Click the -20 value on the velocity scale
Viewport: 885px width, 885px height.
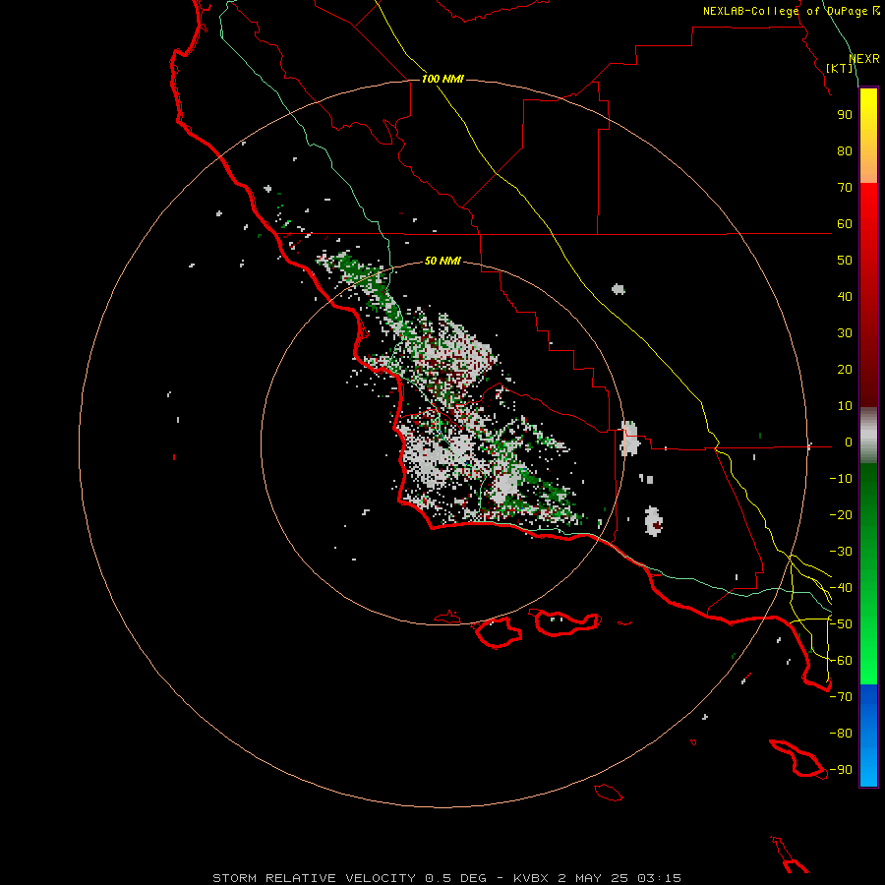(841, 515)
